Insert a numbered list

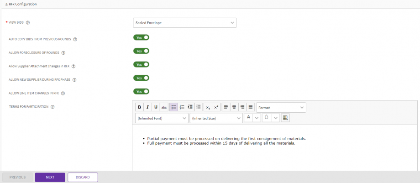coord(182,107)
